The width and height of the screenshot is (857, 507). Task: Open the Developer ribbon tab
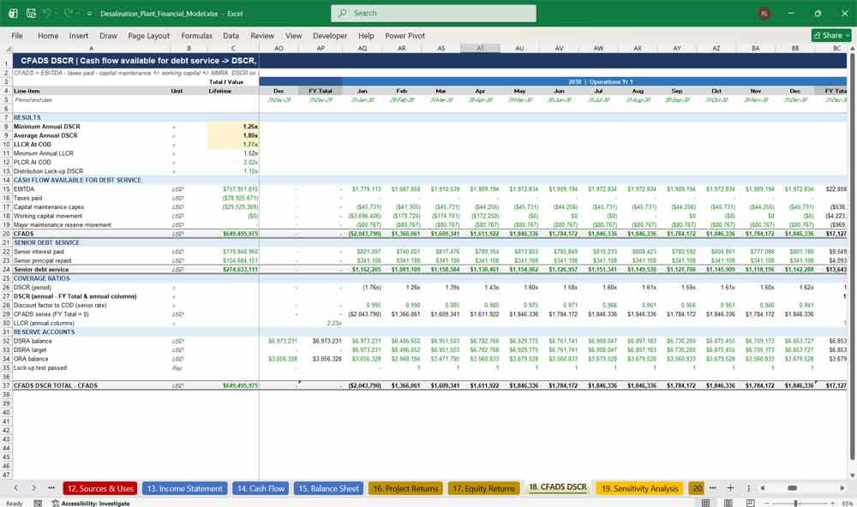point(330,35)
